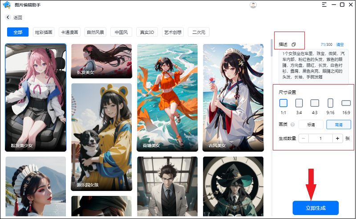Viewport: 356px width, 219px height.
Task: Increase generation count with plus button
Action: (338, 138)
